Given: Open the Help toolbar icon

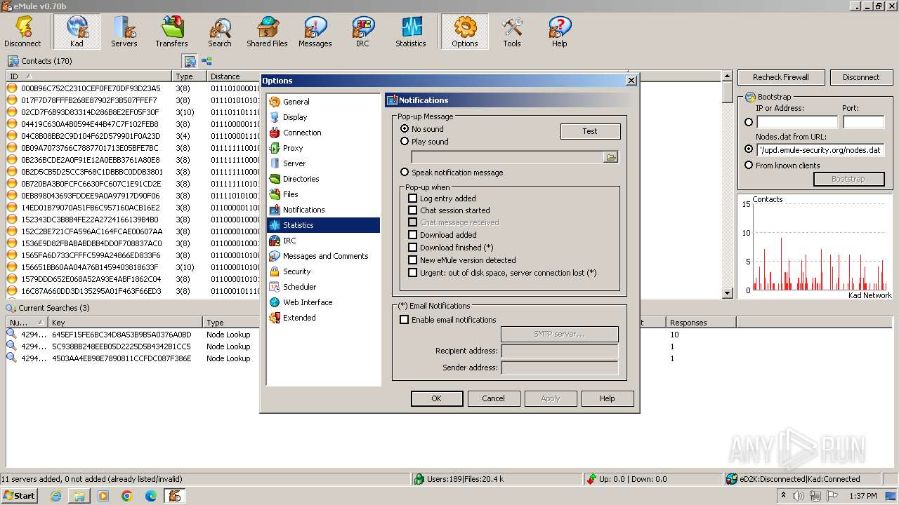Looking at the screenshot, I should tap(560, 32).
